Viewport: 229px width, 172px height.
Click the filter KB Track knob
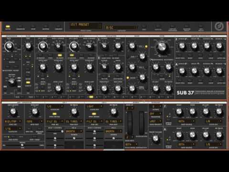[168, 88]
